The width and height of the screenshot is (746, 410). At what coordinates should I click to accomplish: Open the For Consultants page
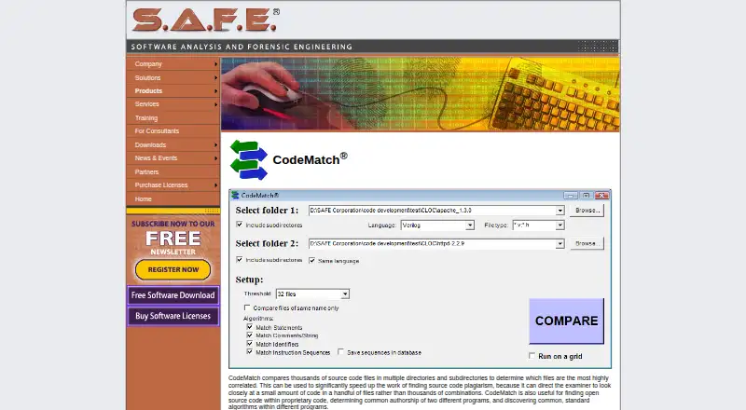[x=173, y=131]
